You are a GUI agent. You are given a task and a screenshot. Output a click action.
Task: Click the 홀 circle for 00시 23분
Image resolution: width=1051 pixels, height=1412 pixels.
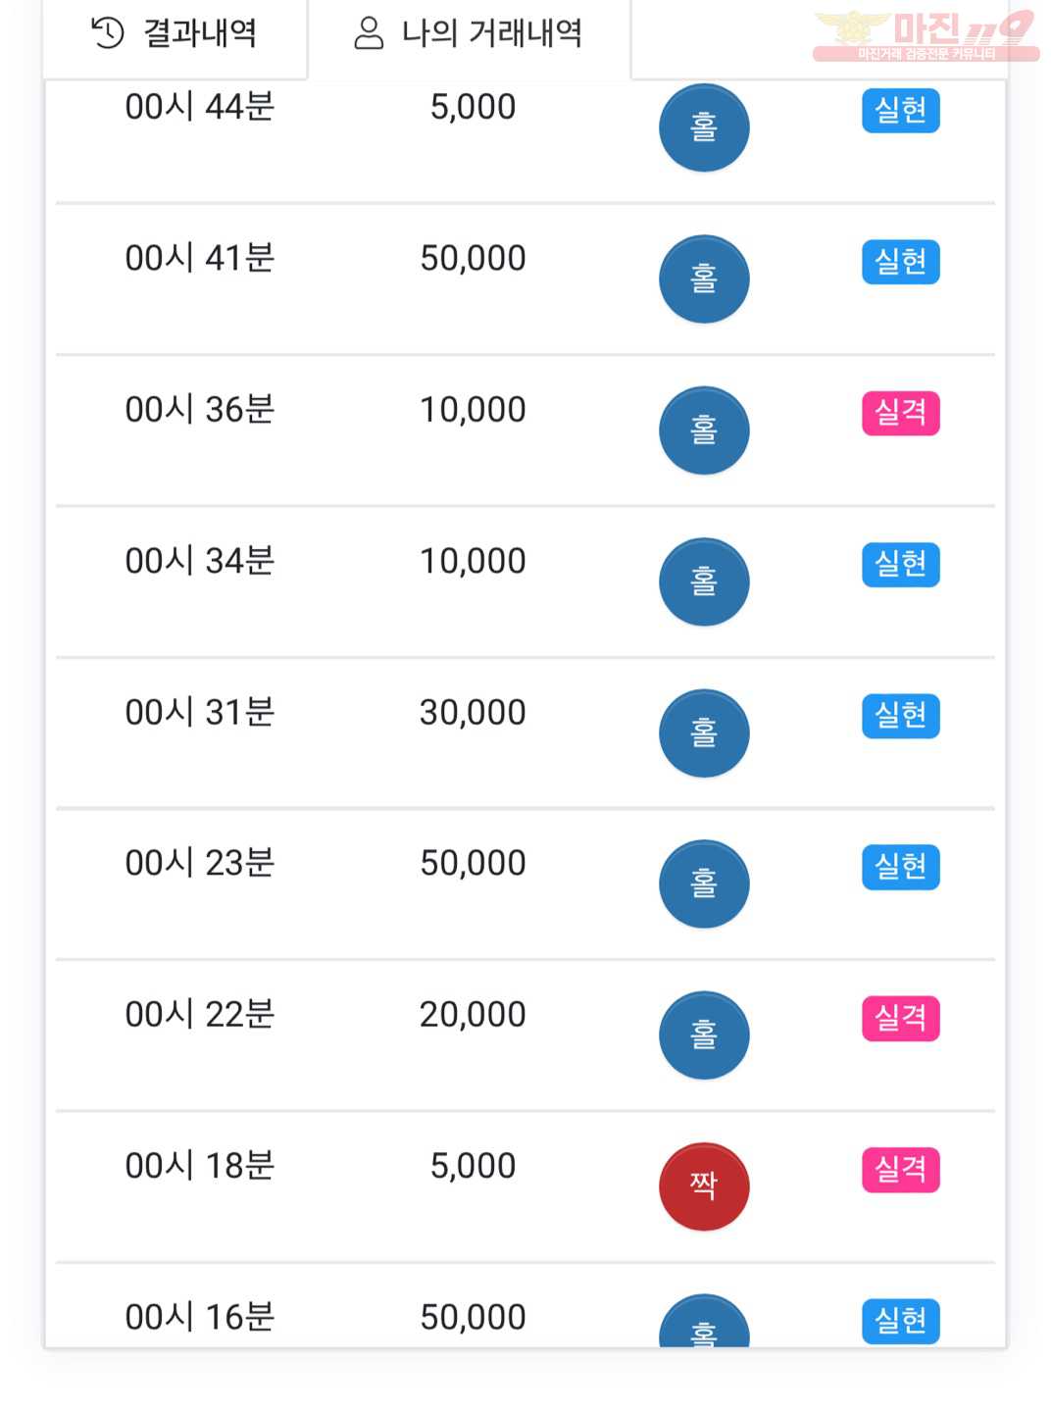tap(704, 883)
